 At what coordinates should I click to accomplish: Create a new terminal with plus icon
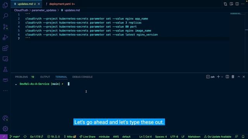(219, 77)
